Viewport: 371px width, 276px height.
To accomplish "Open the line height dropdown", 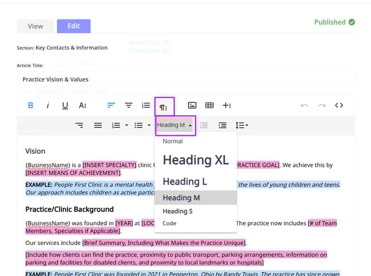I will pyautogui.click(x=241, y=125).
